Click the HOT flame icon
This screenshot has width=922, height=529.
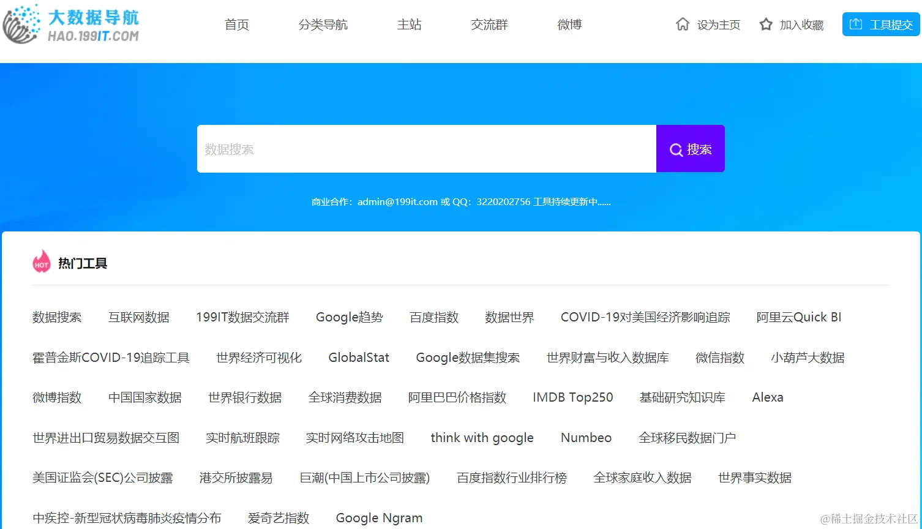point(41,261)
